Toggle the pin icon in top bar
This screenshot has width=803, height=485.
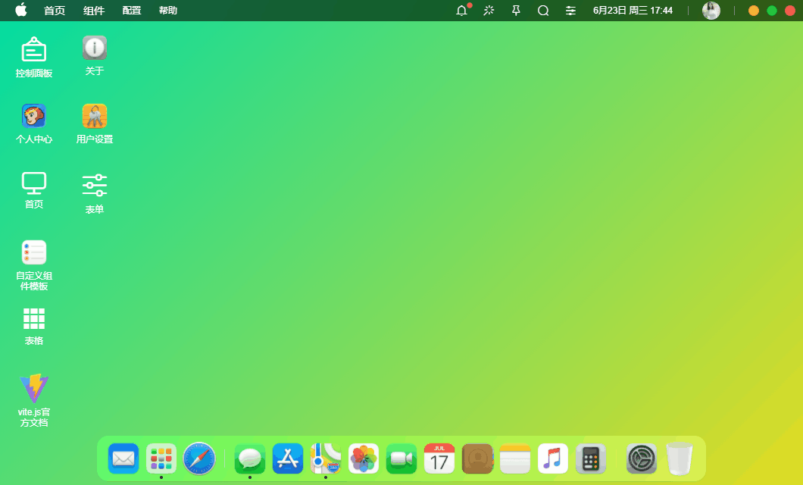pyautogui.click(x=516, y=11)
